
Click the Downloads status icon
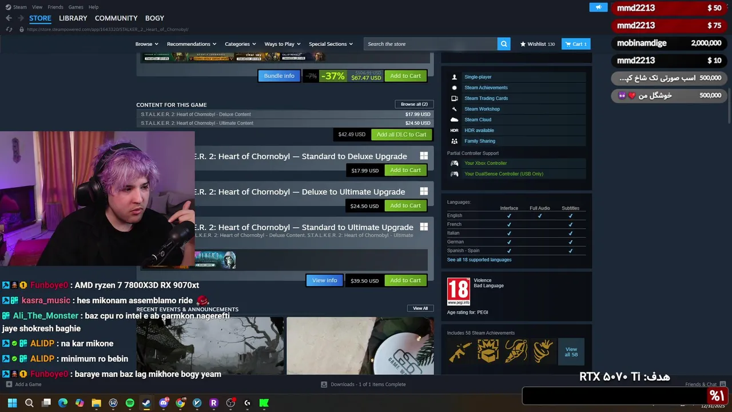click(324, 385)
